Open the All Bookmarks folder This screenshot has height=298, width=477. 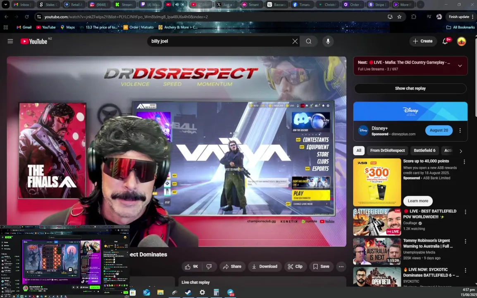click(x=460, y=27)
